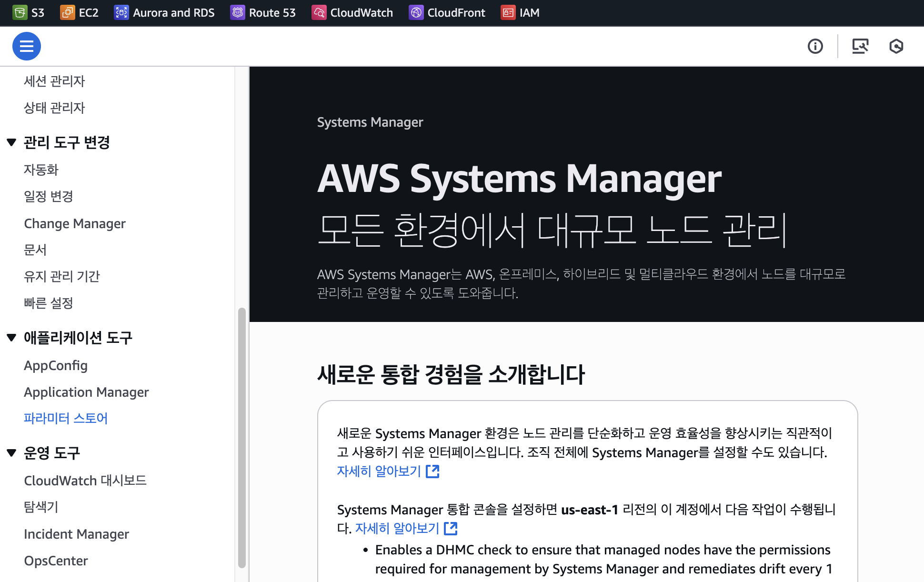Open EC2 service shortcut icon
The image size is (924, 582).
tap(67, 12)
